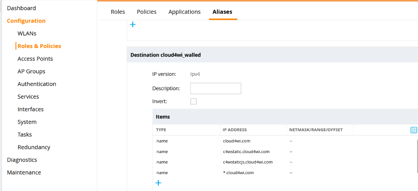The image size is (418, 191).
Task: Navigate to AP Groups
Action: click(x=31, y=71)
